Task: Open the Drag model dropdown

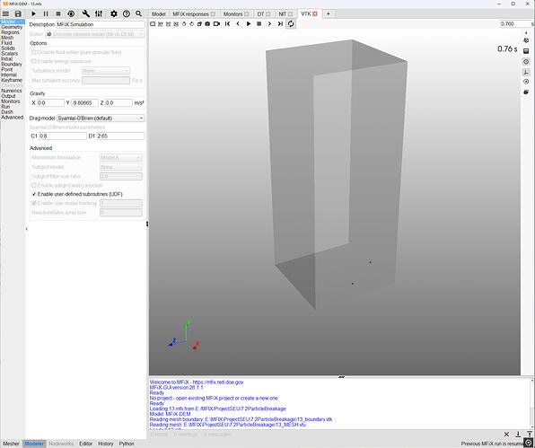Action: pos(101,118)
